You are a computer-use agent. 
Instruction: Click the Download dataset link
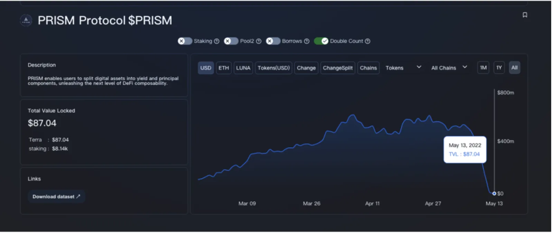[56, 196]
